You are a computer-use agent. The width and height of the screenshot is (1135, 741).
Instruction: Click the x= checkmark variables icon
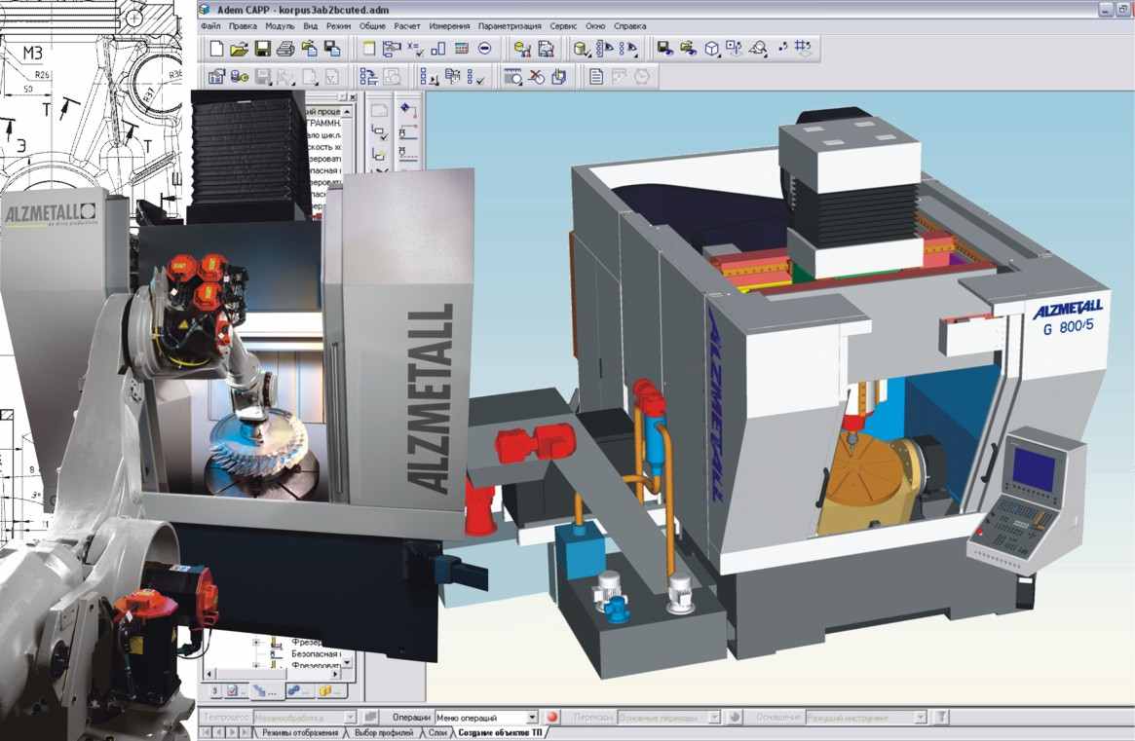(x=415, y=49)
